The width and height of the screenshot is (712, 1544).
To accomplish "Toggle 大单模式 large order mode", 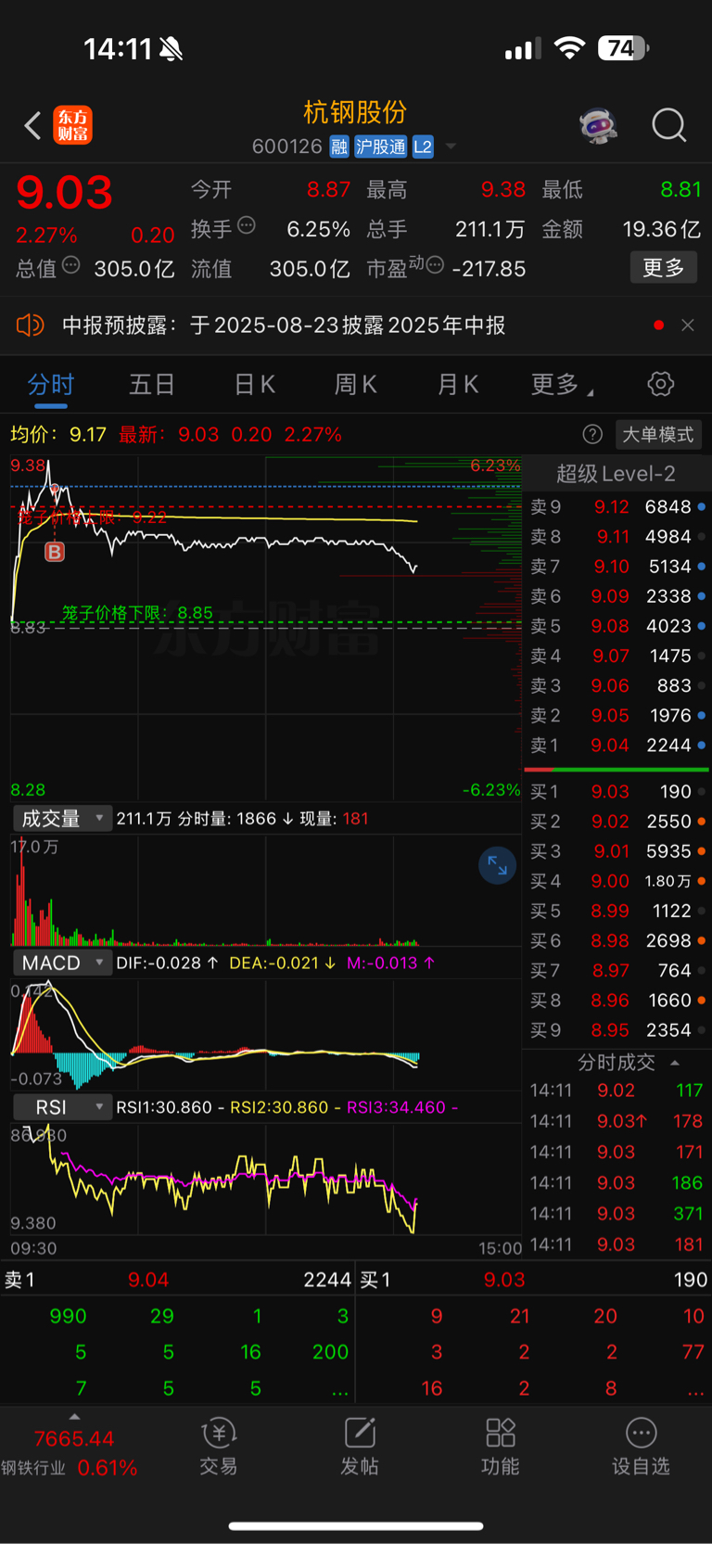I will (x=658, y=434).
